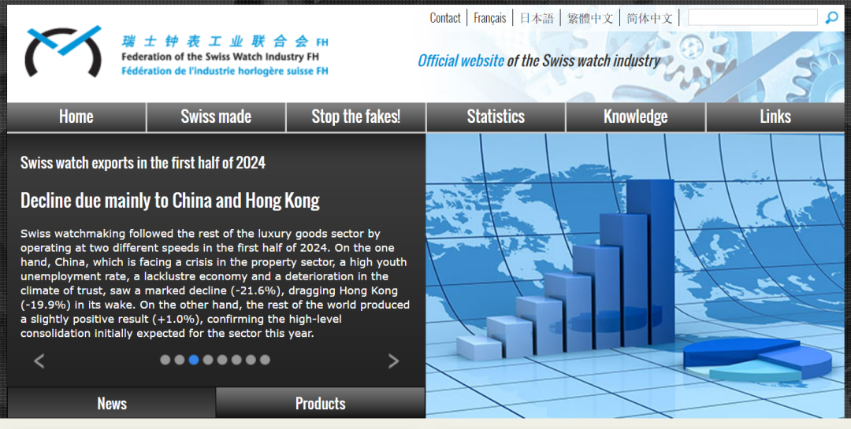Open the Knowledge menu
The height and width of the screenshot is (429, 851).
635,116
